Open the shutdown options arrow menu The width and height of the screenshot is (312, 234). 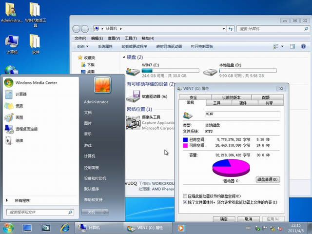point(105,212)
